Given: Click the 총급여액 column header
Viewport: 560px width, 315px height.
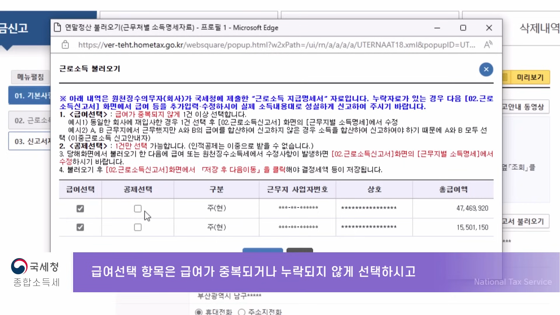Looking at the screenshot, I should point(453,190).
